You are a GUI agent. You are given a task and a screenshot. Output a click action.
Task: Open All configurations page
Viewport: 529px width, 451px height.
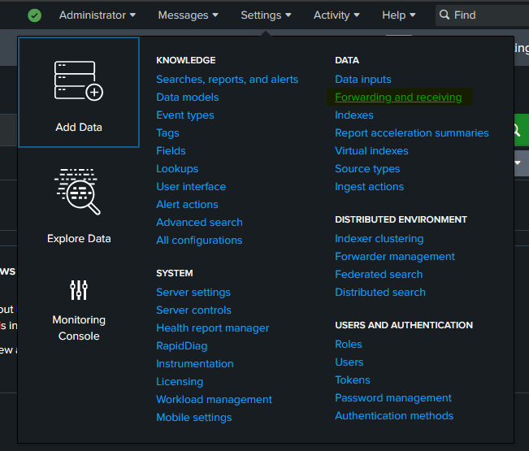tap(199, 241)
